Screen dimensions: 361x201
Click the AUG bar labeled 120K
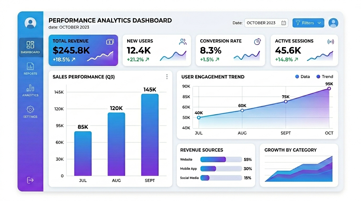coord(116,144)
